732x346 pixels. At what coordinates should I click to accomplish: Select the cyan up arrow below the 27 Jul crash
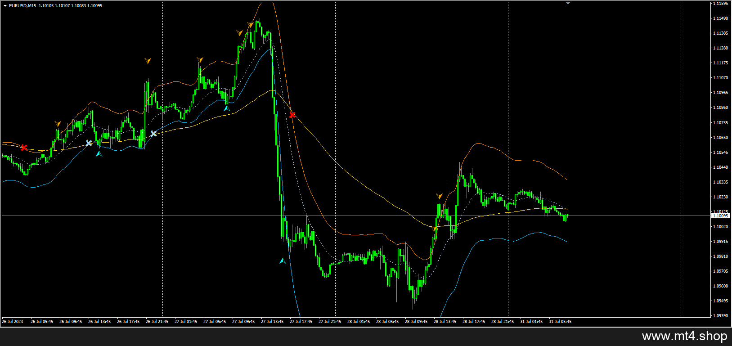tap(282, 261)
